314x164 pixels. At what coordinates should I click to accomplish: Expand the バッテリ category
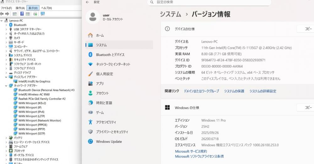pyautogui.click(x=6, y=138)
